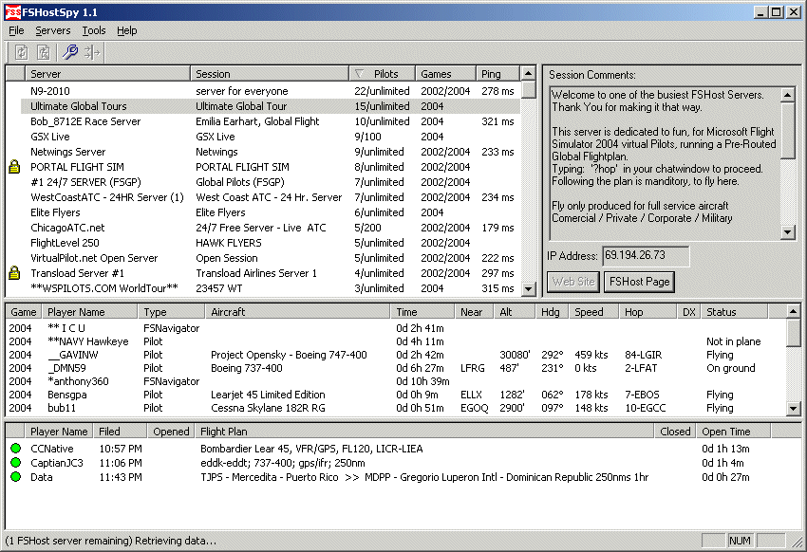Sort players by the Player Name column

(x=89, y=312)
